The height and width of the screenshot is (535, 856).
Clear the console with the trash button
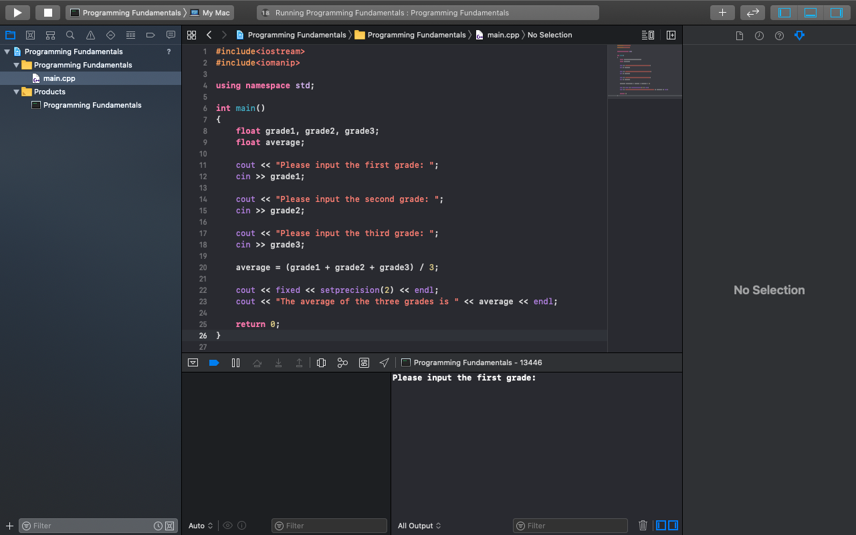coord(643,526)
